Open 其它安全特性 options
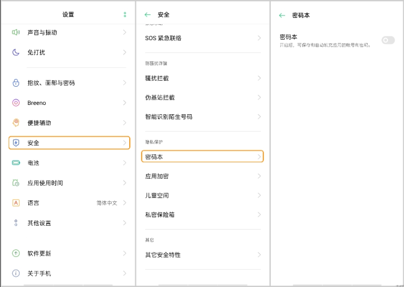The image size is (404, 287). coord(202,255)
